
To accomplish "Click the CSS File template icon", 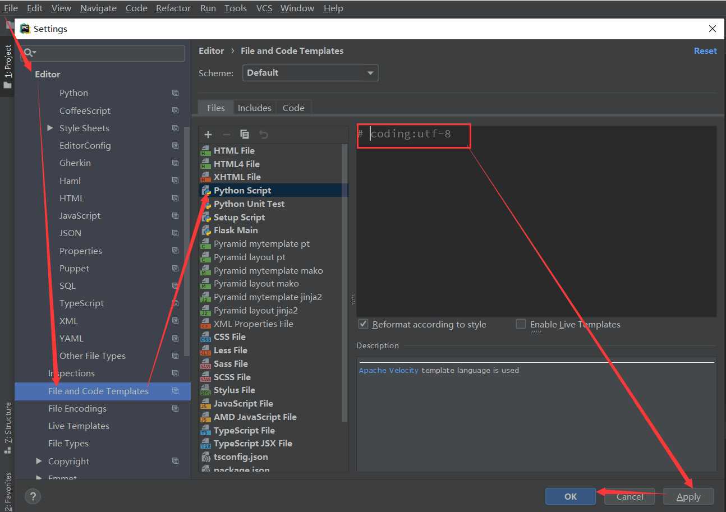I will coord(205,337).
